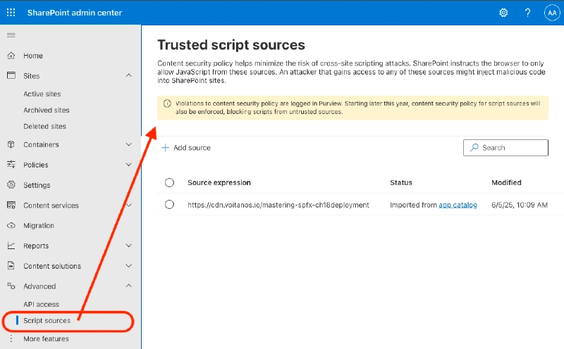Viewport: 564px width, 349px height.
Task: Collapse the Sites section chevron
Action: point(129,75)
